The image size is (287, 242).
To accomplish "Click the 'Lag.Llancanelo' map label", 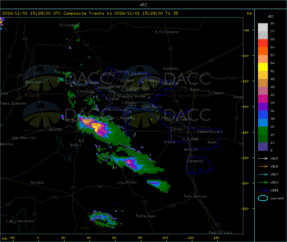I will coord(20,221).
